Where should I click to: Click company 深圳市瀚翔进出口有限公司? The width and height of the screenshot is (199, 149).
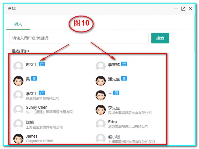point(128,126)
